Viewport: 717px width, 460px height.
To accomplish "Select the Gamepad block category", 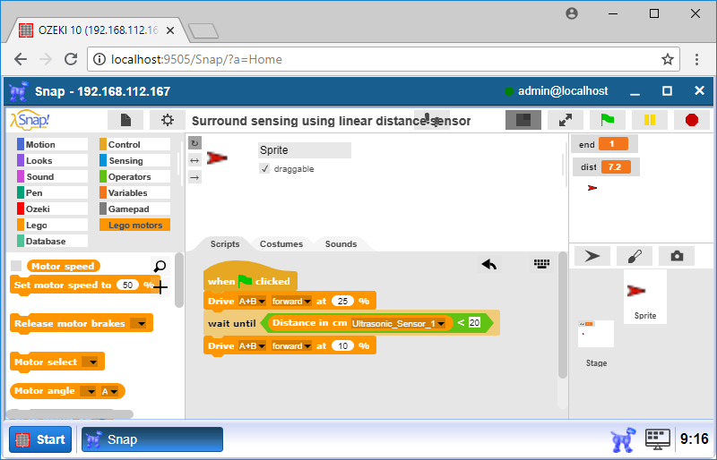I will tap(135, 209).
